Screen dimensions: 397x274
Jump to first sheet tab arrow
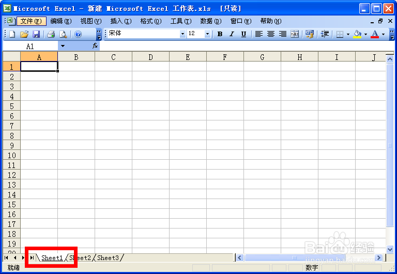click(x=6, y=258)
